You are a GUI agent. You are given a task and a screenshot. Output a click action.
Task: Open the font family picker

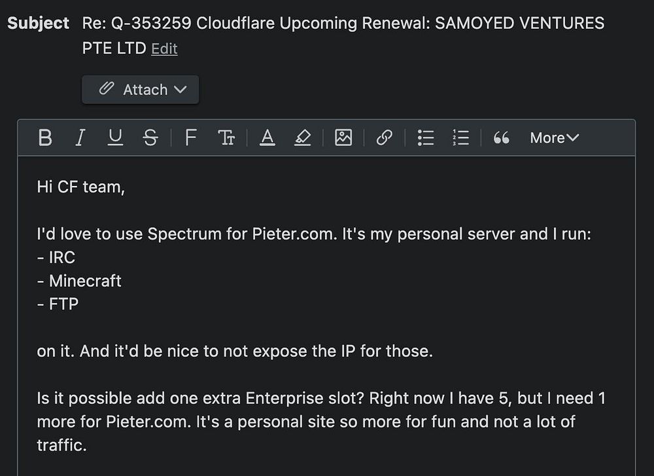point(190,137)
